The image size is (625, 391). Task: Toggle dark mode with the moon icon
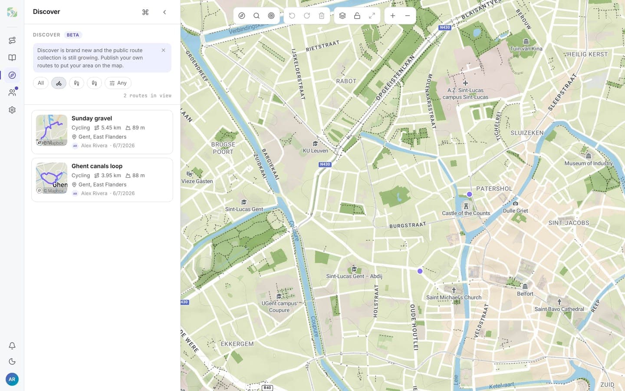tap(12, 361)
